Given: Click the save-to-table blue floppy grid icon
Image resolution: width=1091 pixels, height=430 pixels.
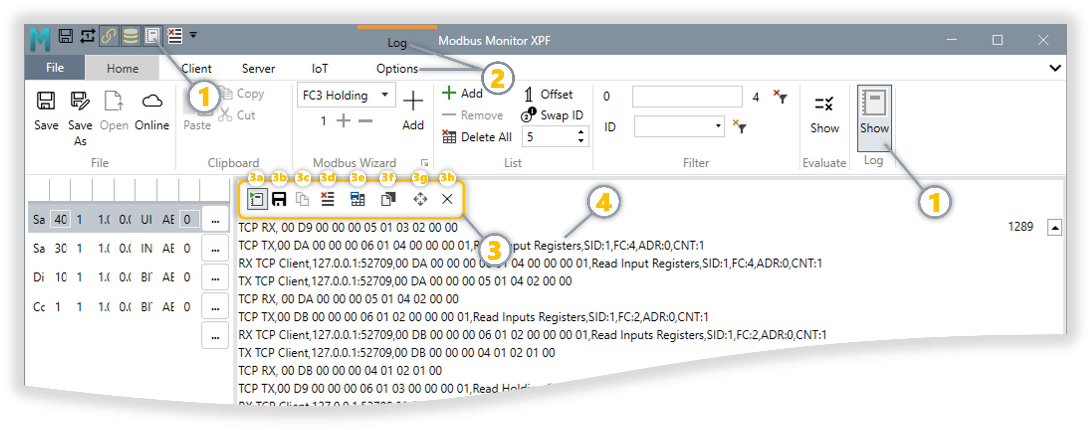Looking at the screenshot, I should point(357,199).
